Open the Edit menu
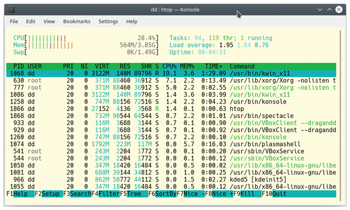 [30, 22]
